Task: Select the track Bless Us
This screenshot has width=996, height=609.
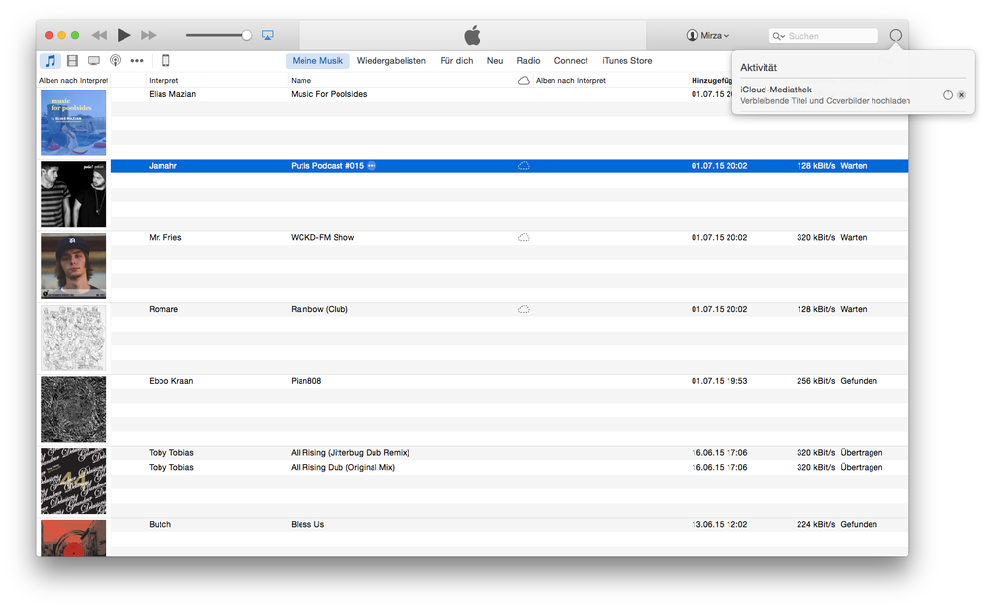Action: [307, 525]
